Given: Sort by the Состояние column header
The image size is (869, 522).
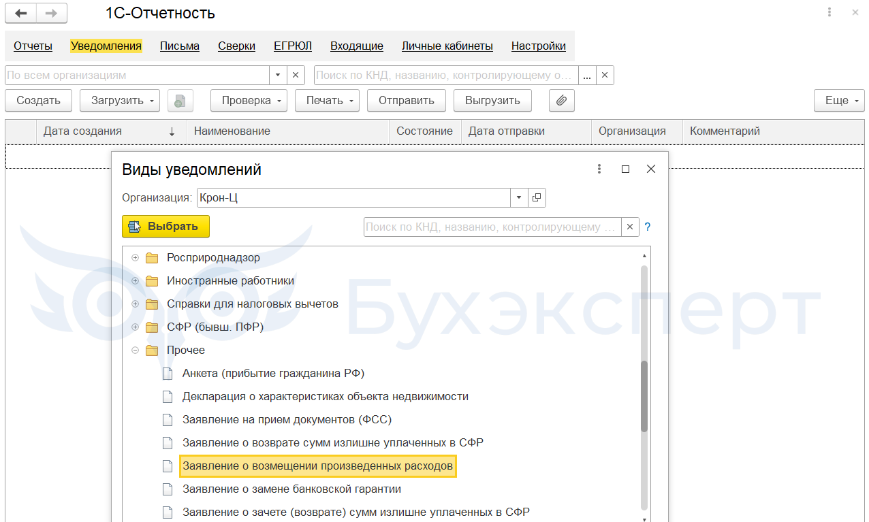Looking at the screenshot, I should (425, 131).
